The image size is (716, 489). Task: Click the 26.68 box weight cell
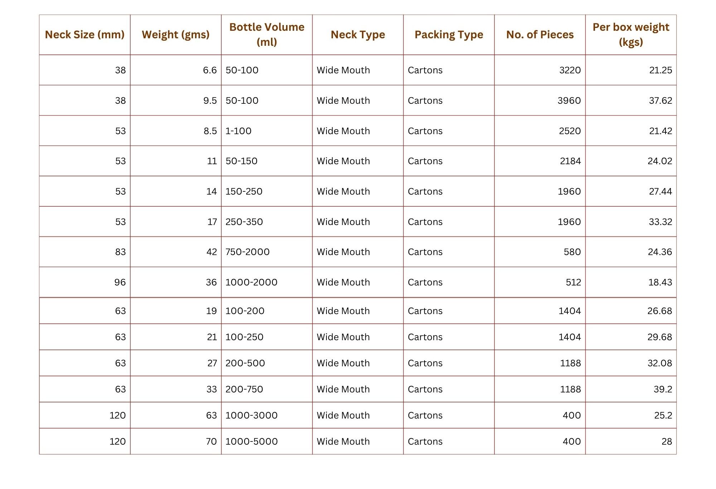[659, 311]
